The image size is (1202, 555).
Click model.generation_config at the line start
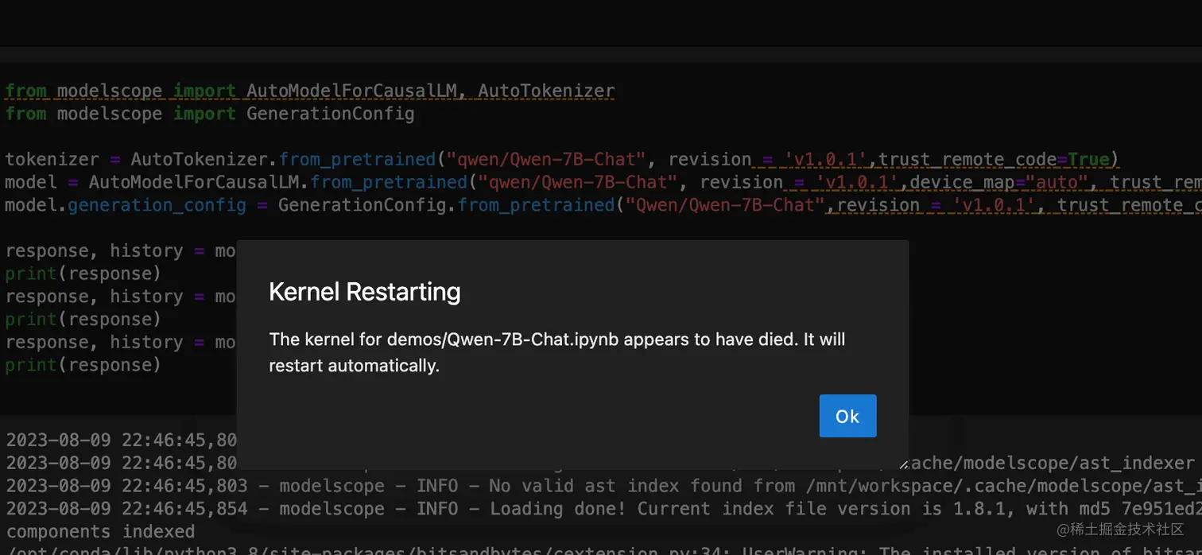coord(126,205)
